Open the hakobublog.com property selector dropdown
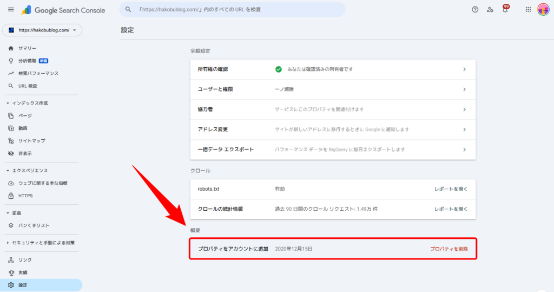Screen dimensions: 554x292 coord(42,30)
